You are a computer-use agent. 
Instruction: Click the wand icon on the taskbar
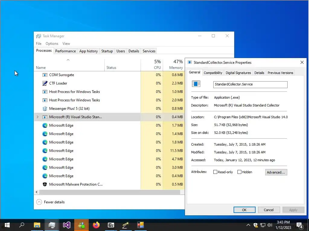coord(126,225)
